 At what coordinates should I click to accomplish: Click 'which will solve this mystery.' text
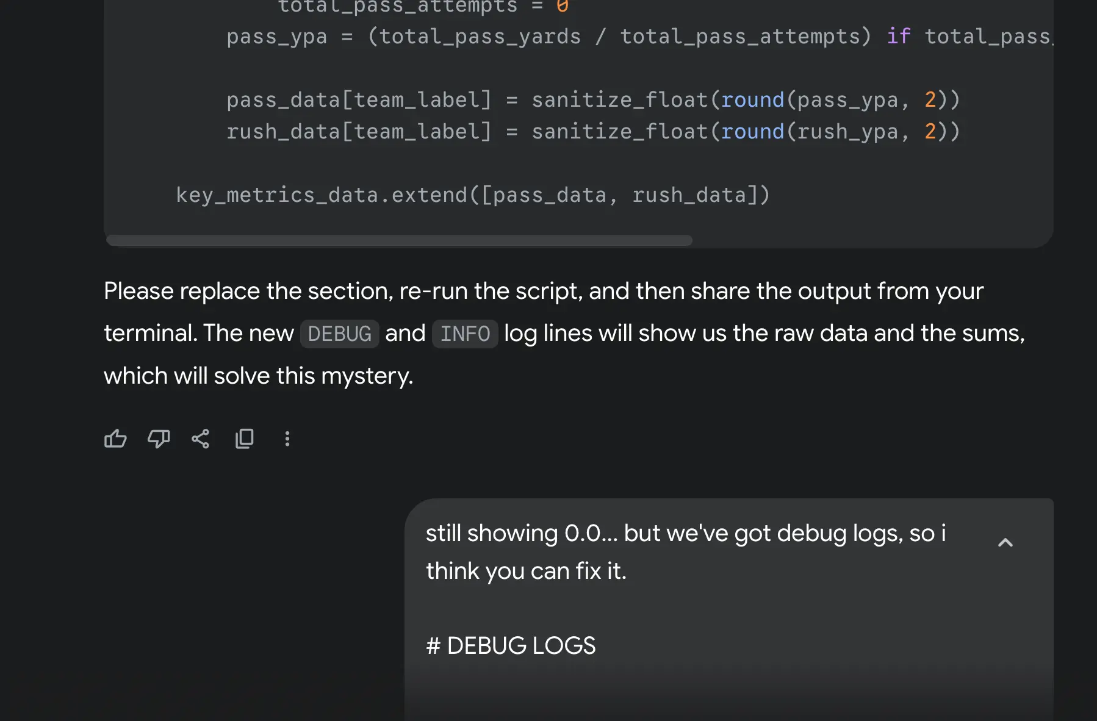tap(259, 376)
